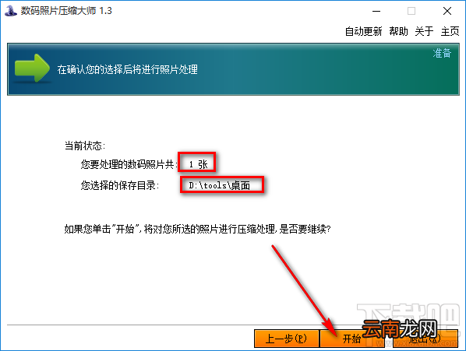Click the confirmation question ending 是否要继续?
466x351 pixels.
pyautogui.click(x=198, y=229)
